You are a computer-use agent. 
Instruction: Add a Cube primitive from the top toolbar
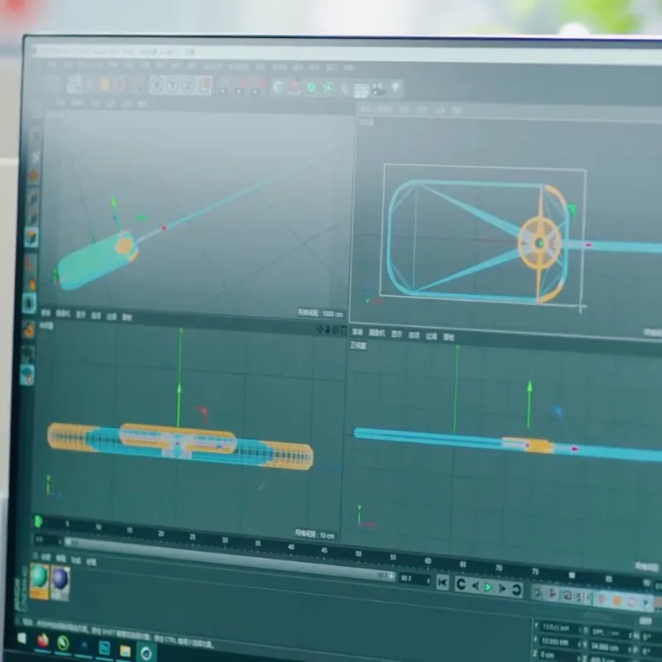pyautogui.click(x=279, y=85)
